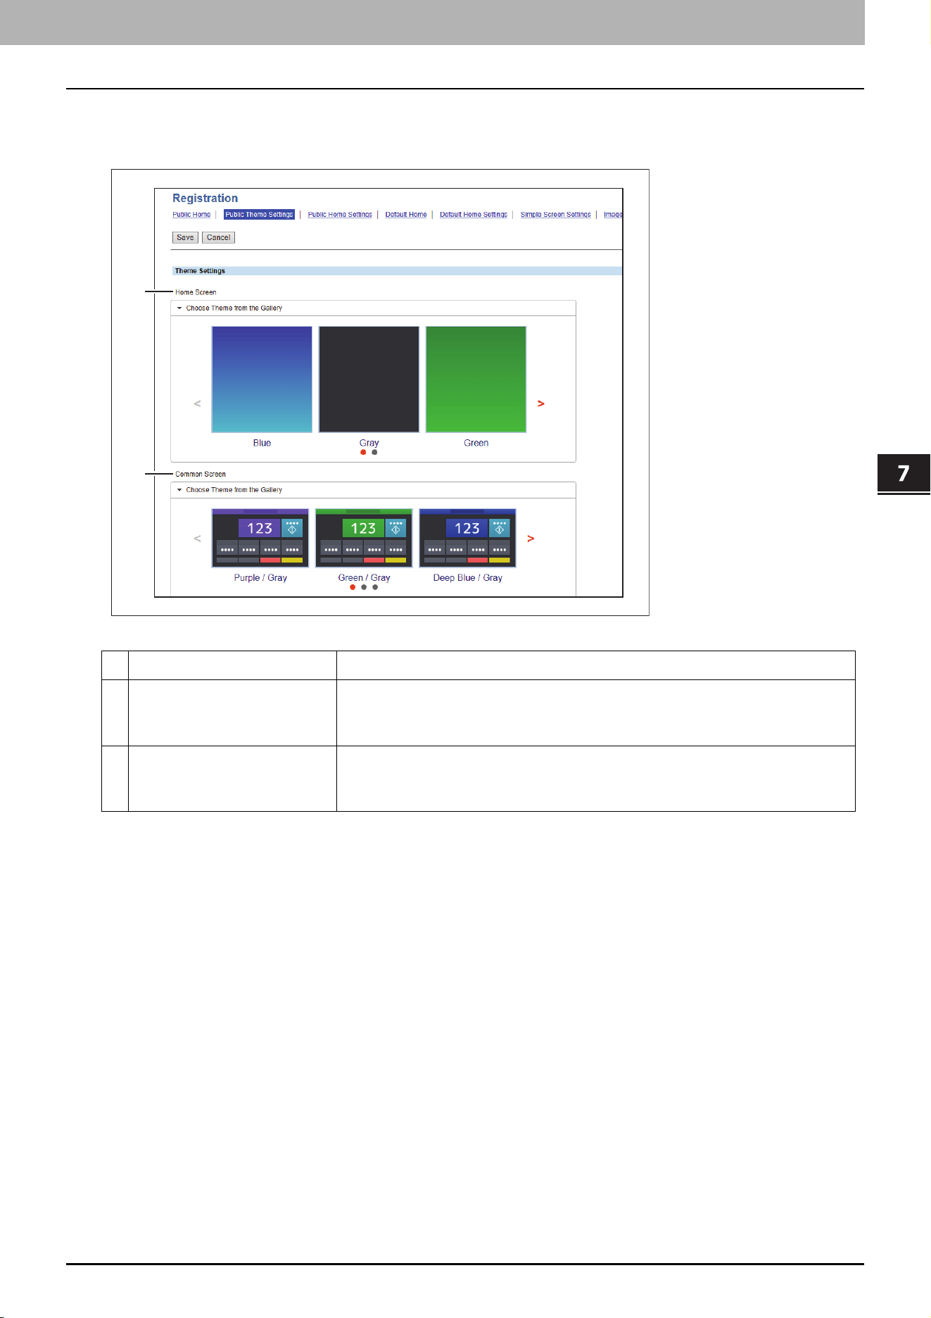
Task: Click next arrow in Home Screen gallery
Action: coord(540,403)
